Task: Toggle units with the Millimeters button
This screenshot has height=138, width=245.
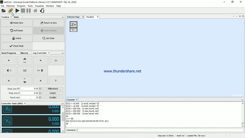Action: (53, 89)
